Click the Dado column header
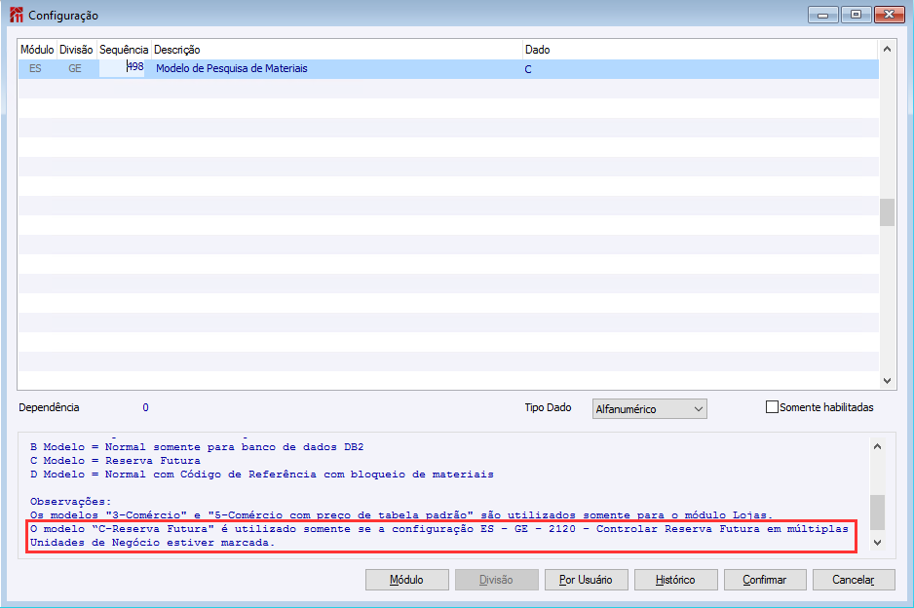Screen dimensions: 914x608 [701, 50]
